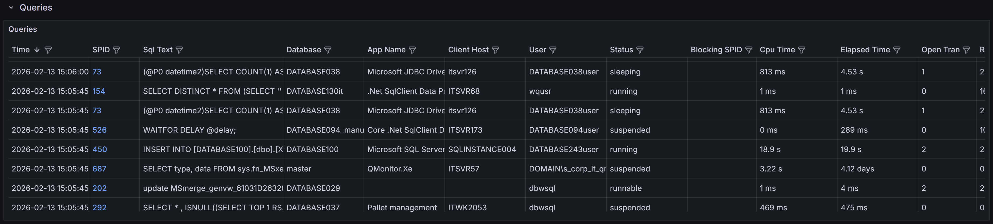Select the 4.12 days elapsed time cell

coord(878,169)
